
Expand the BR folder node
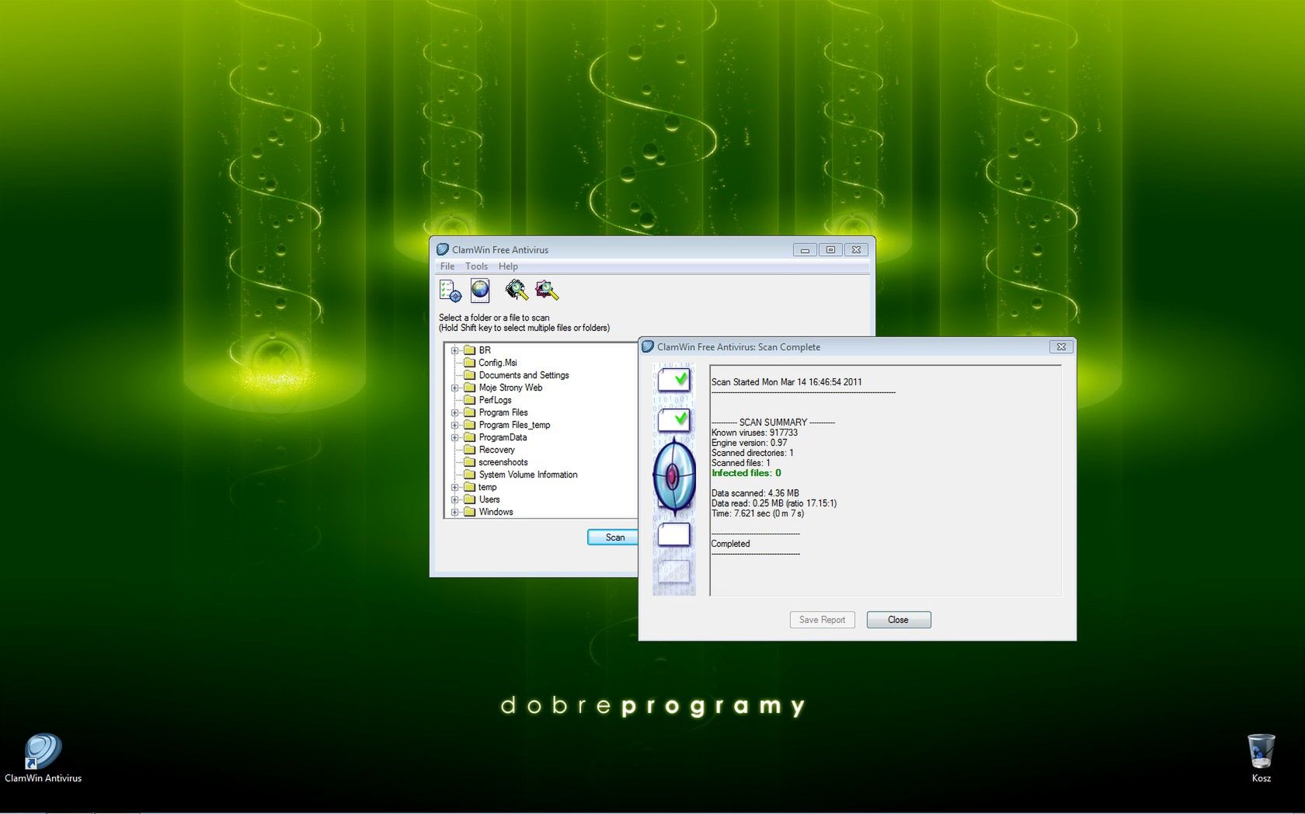click(x=455, y=350)
